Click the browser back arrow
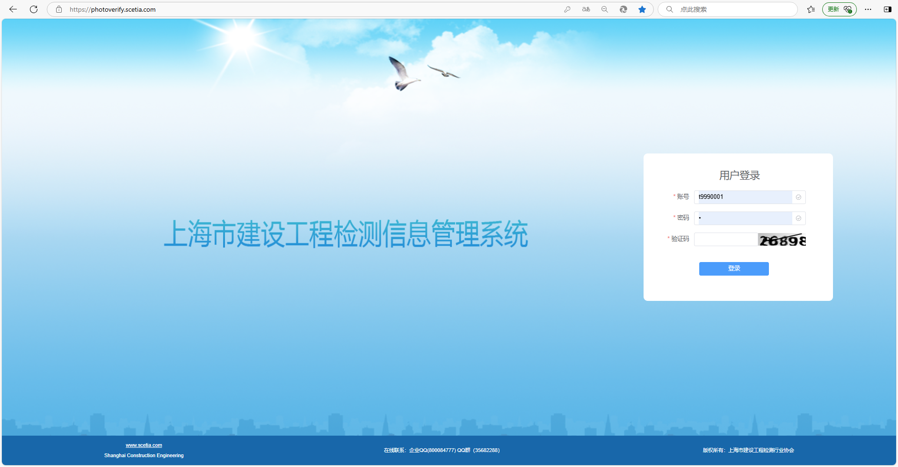The height and width of the screenshot is (467, 898). (x=13, y=9)
